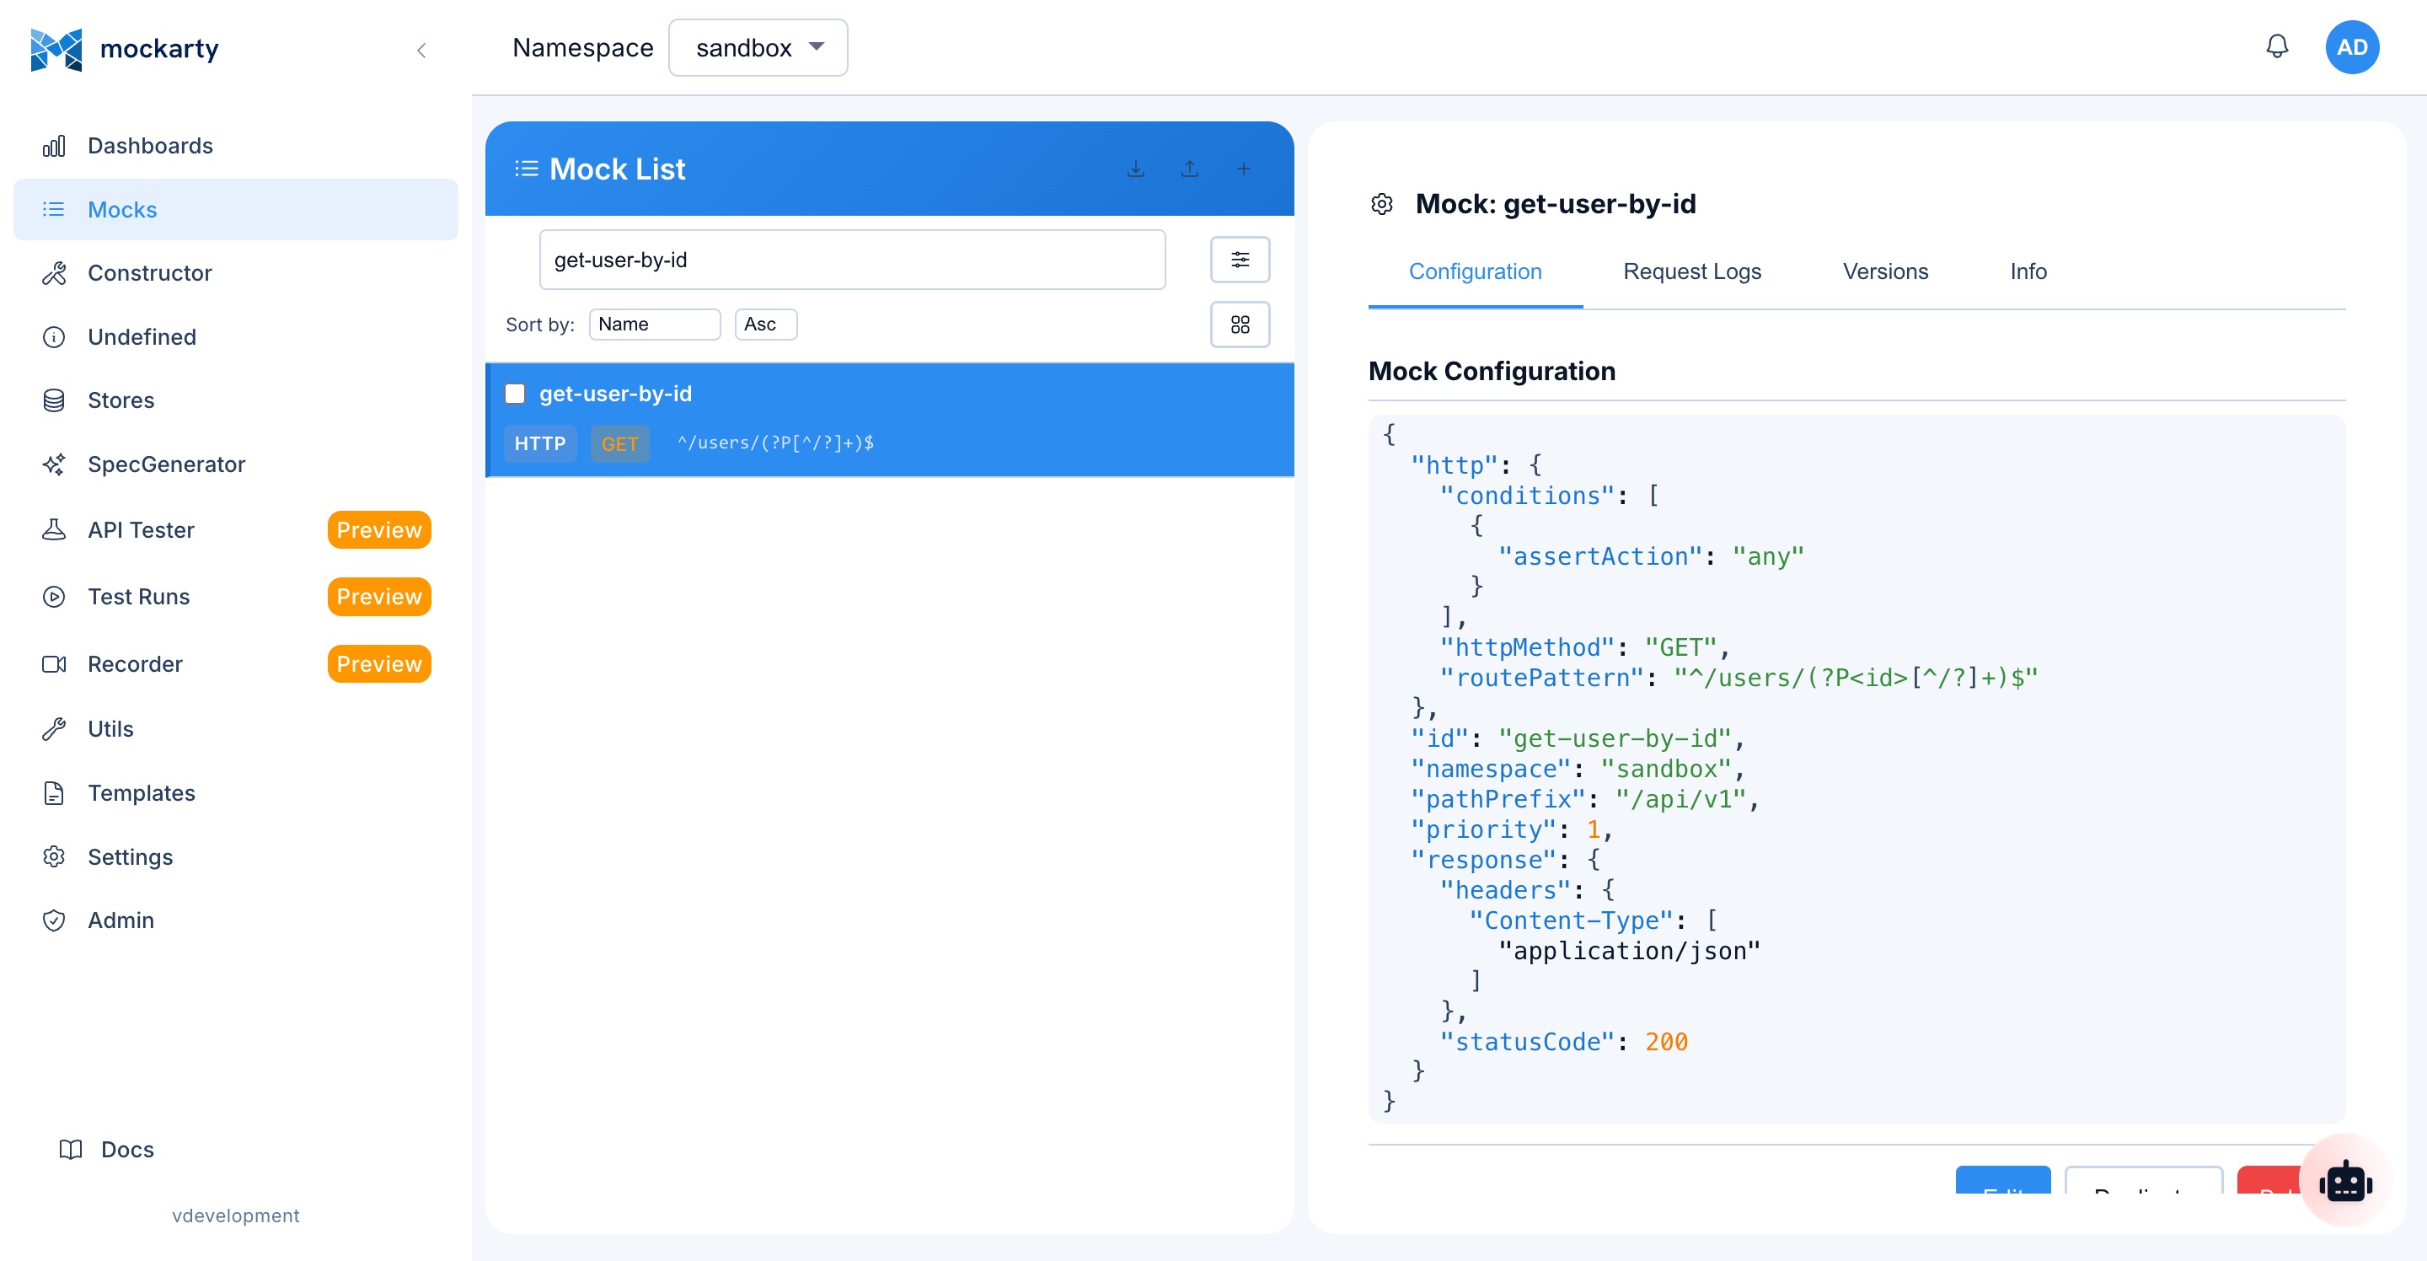Open the AD user avatar menu
This screenshot has width=2427, height=1261.
pyautogui.click(x=2352, y=47)
